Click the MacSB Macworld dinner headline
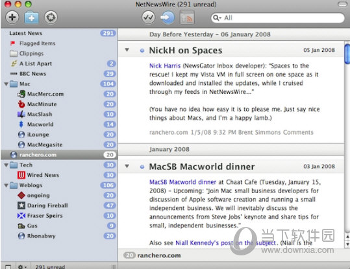The height and width of the screenshot is (269, 350). coord(202,167)
